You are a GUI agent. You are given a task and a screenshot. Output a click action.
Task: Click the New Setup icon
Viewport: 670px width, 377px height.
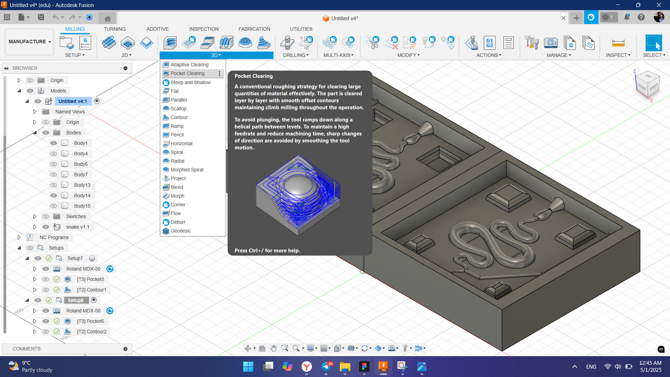(67, 43)
